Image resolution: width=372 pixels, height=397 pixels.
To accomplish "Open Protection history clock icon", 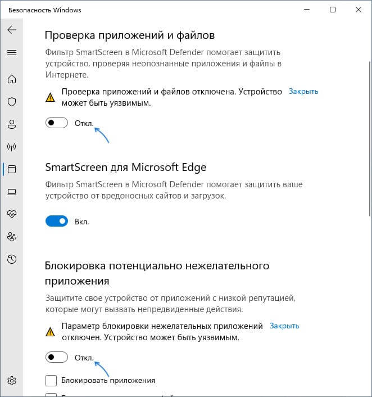I will click(12, 259).
